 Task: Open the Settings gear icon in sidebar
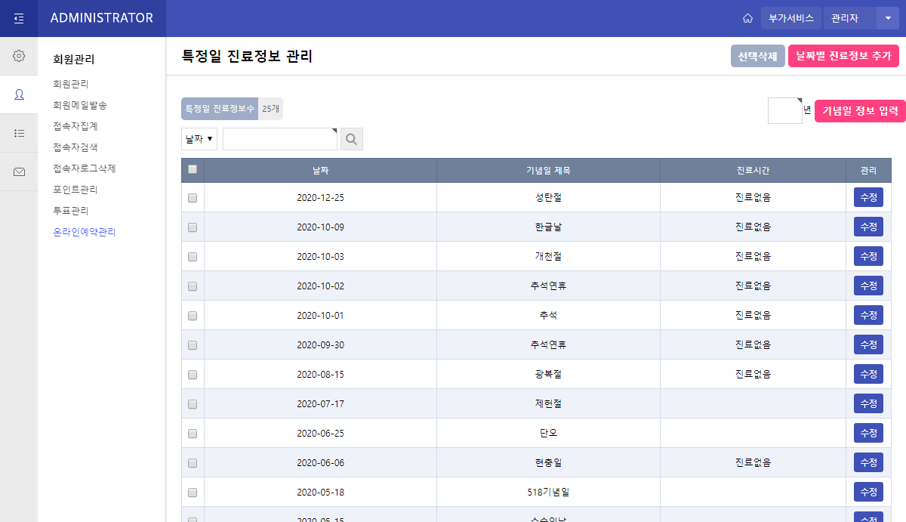18,56
